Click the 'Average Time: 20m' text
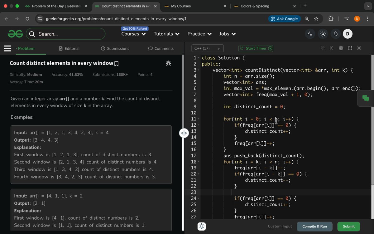Image resolution: width=374 pixels, height=234 pixels. (26, 82)
